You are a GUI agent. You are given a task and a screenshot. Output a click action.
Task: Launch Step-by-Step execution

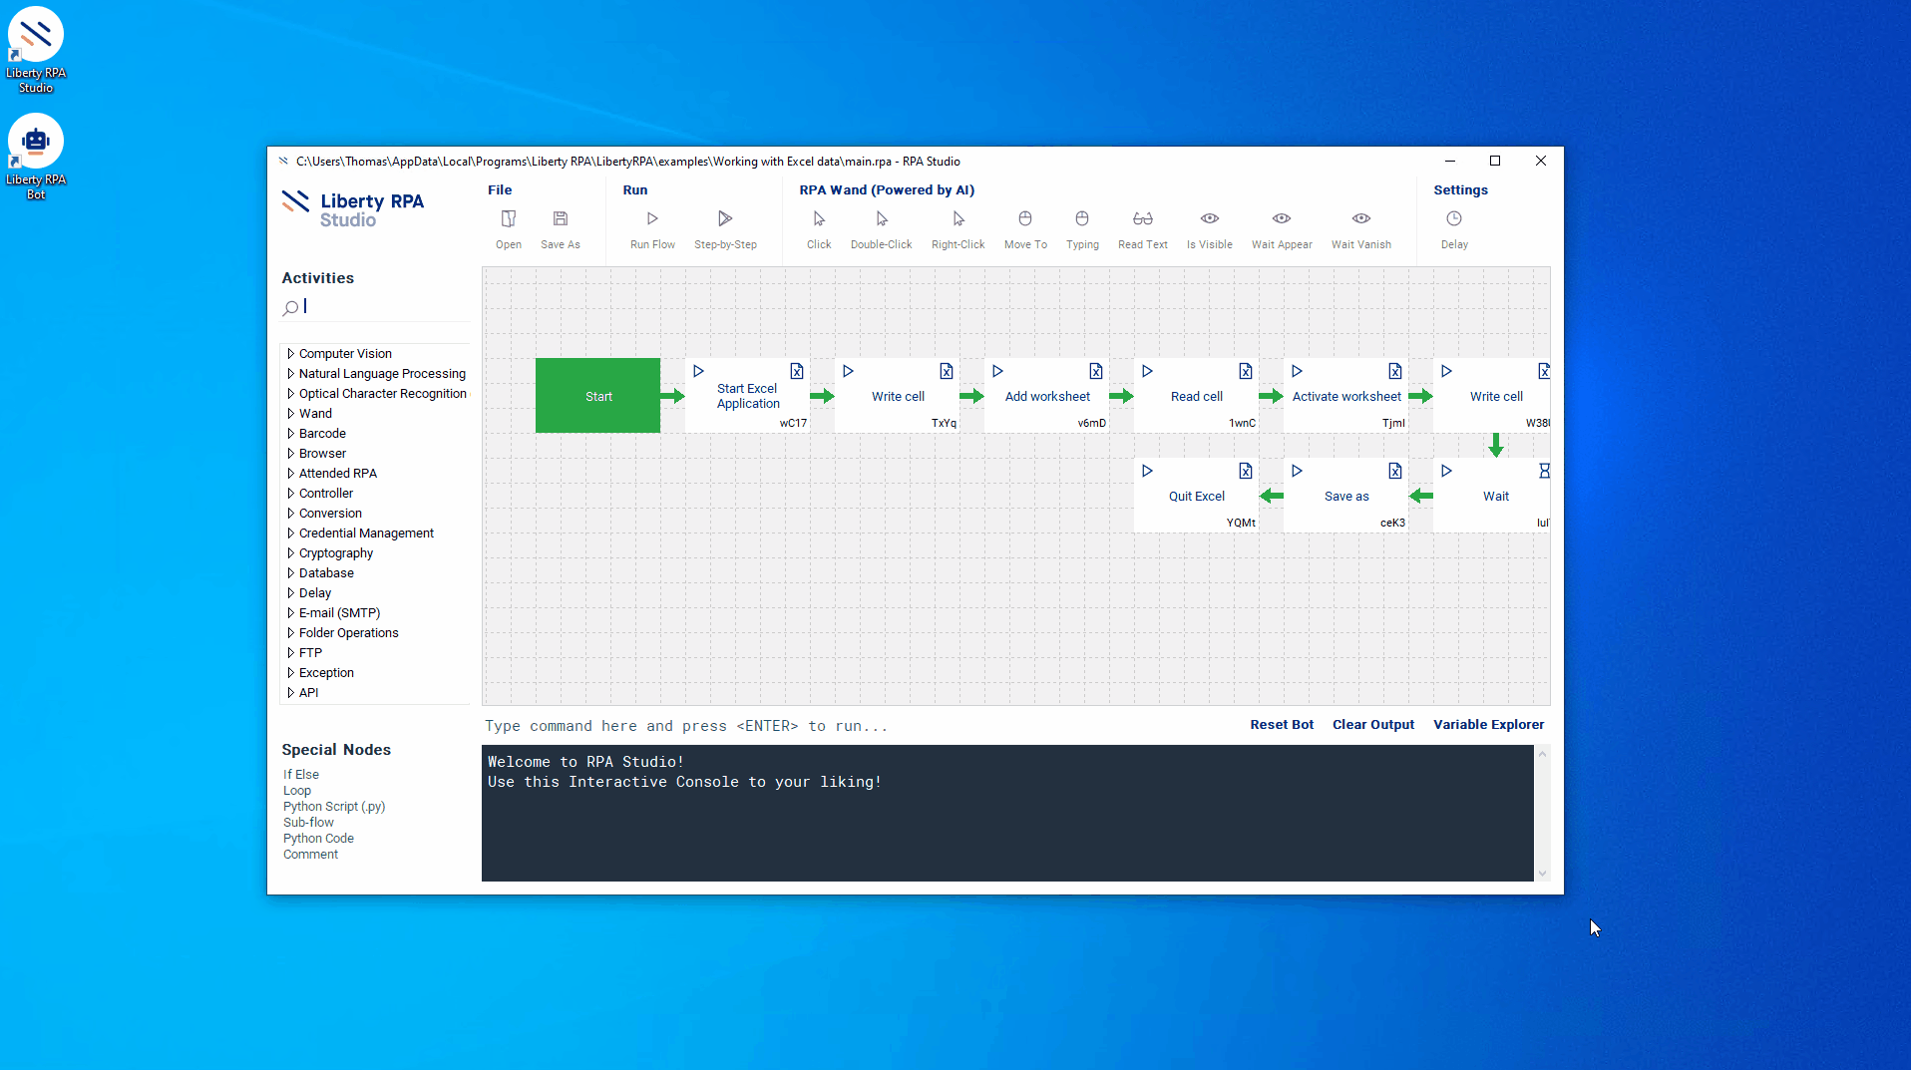coord(724,219)
